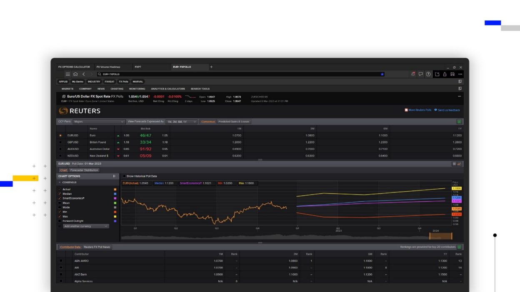520x292 pixels.
Task: Click the save disk icon
Action: tap(452, 74)
